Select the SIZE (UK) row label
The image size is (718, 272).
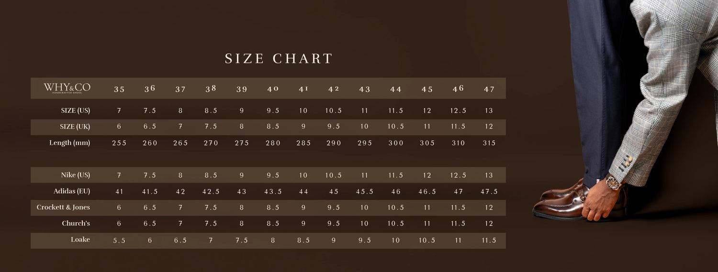76,127
